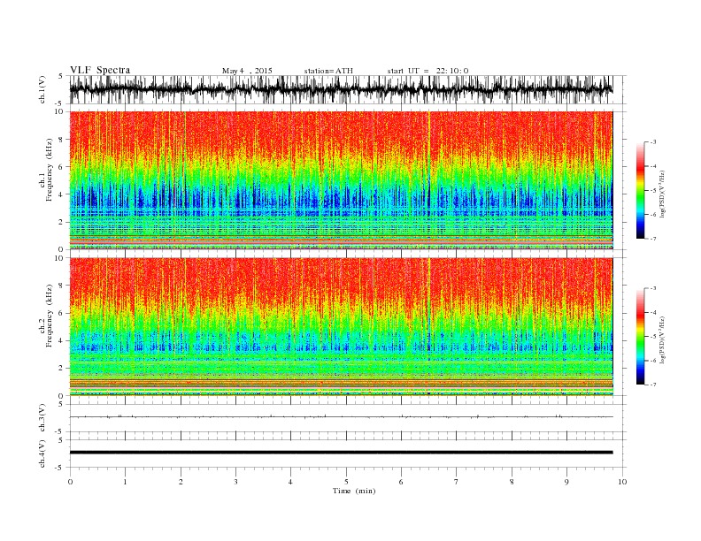The width and height of the screenshot is (701, 541).
Task: Click the '0' tick on time axis
Action: [70, 482]
